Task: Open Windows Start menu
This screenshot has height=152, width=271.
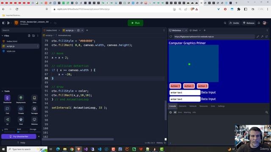Action: [x=3, y=149]
